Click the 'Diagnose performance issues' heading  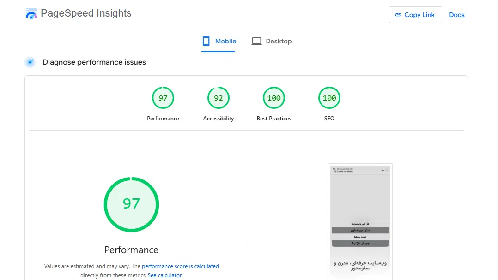(94, 62)
